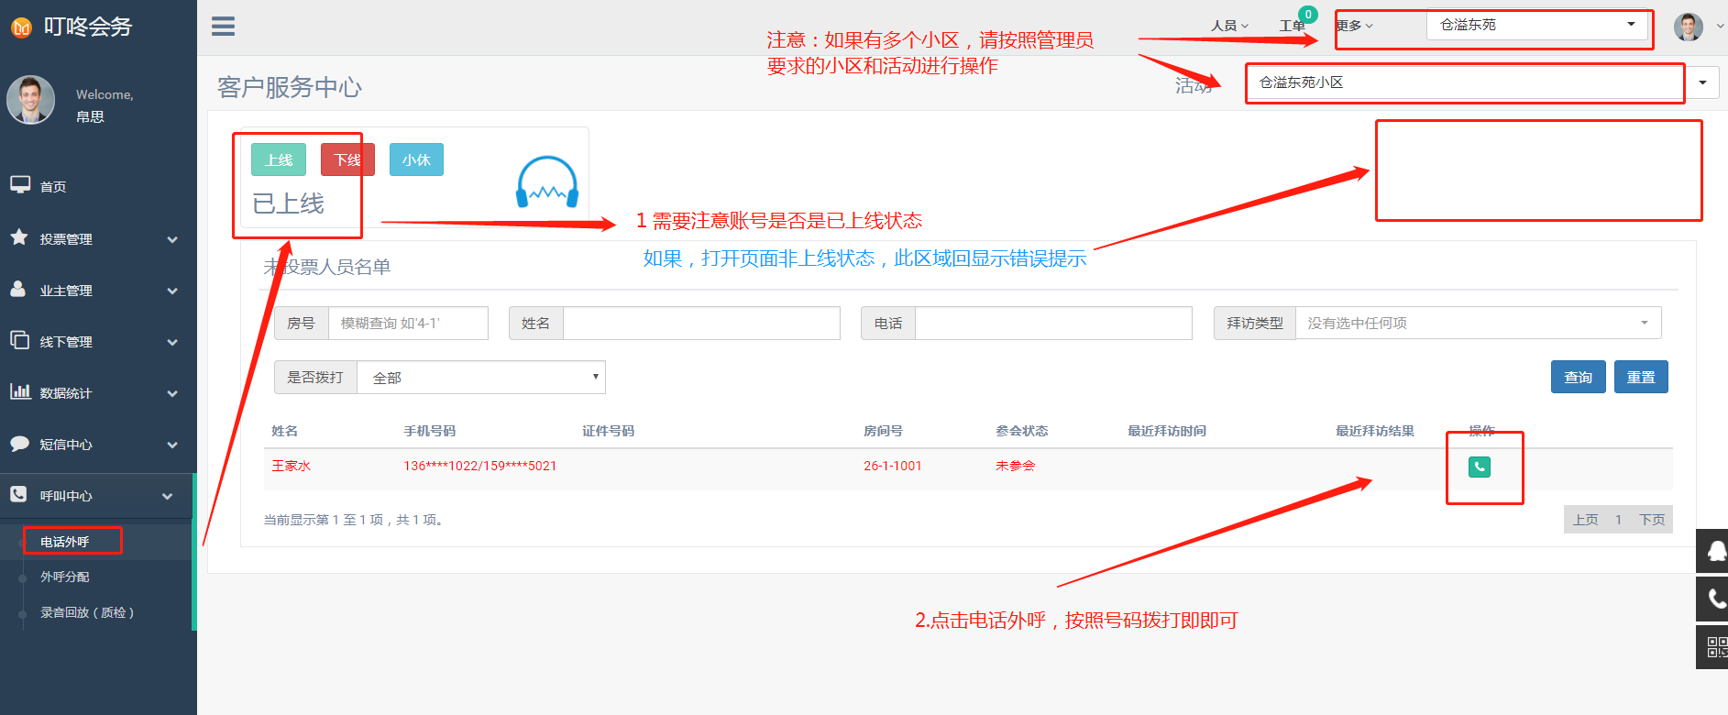Screen dimensions: 1728x715
Task: Expand the 业主管理 submenu chevron
Action: tap(171, 291)
